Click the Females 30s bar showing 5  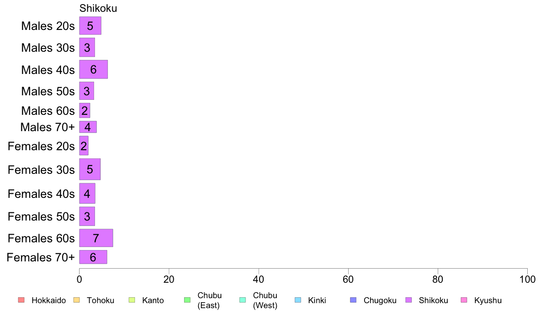tap(90, 169)
